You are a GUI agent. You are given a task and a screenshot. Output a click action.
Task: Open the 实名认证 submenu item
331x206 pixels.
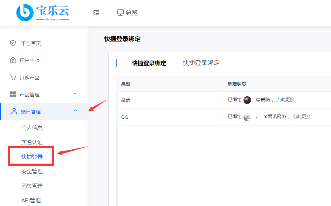pyautogui.click(x=32, y=142)
